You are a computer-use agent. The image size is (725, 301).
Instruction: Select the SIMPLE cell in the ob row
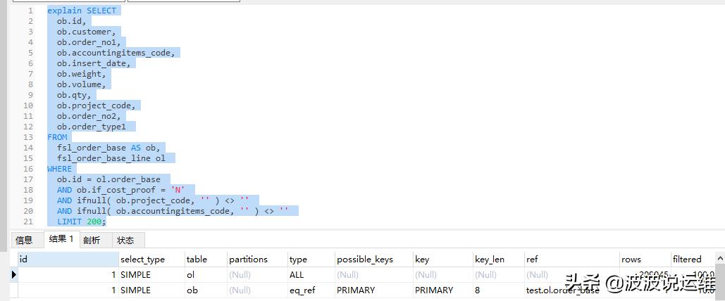coord(151,290)
